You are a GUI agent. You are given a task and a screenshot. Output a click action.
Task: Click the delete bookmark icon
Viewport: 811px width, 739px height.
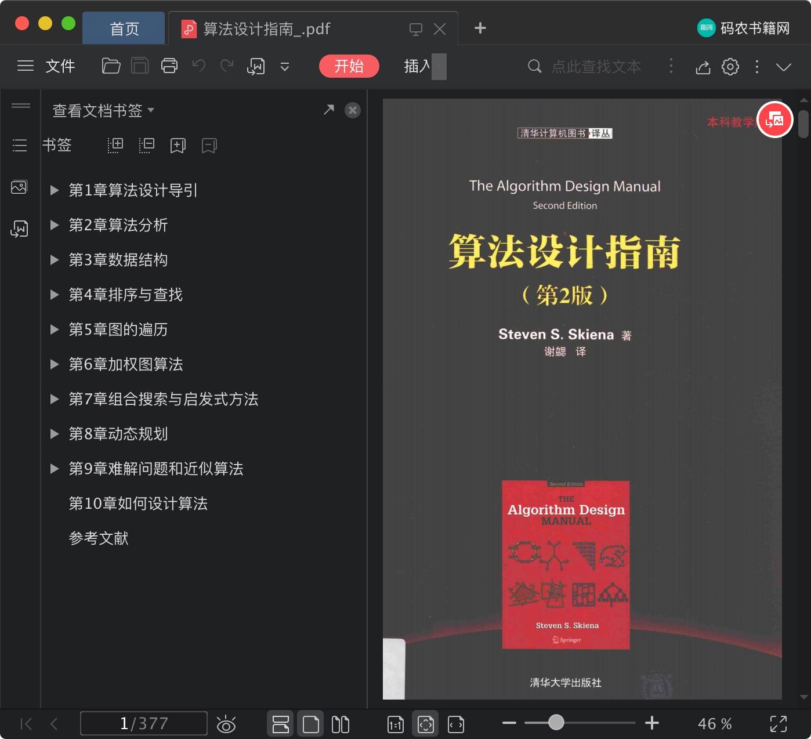[x=209, y=146]
